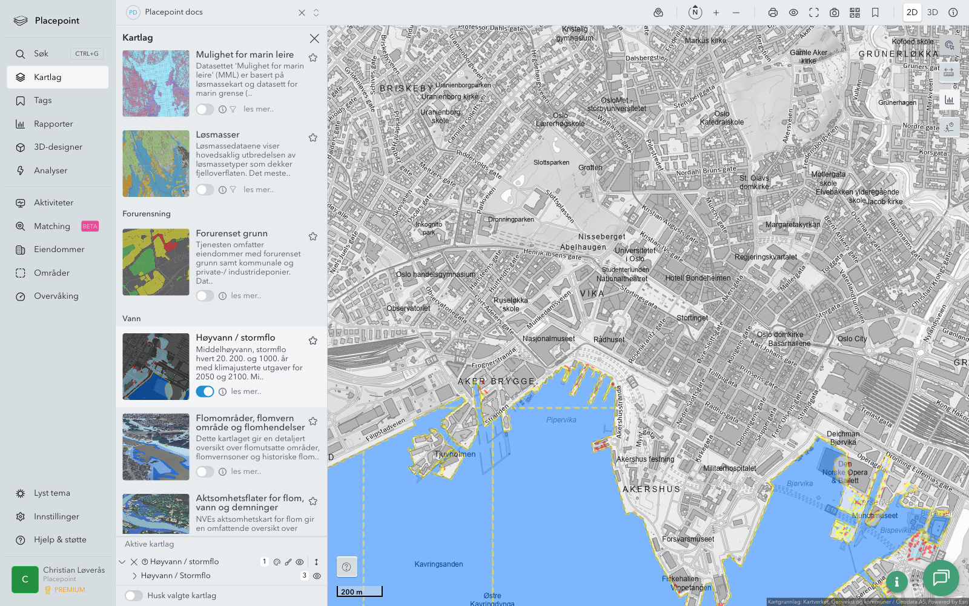The width and height of the screenshot is (969, 606).
Task: Click the Flomområder layer thumbnail
Action: click(156, 447)
